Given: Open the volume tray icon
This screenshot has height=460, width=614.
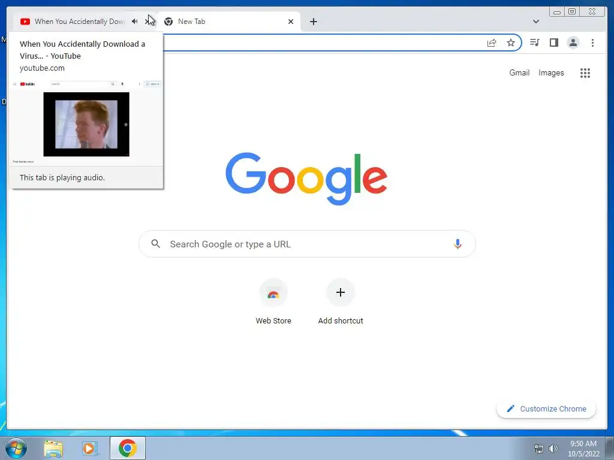Looking at the screenshot, I should pos(553,449).
